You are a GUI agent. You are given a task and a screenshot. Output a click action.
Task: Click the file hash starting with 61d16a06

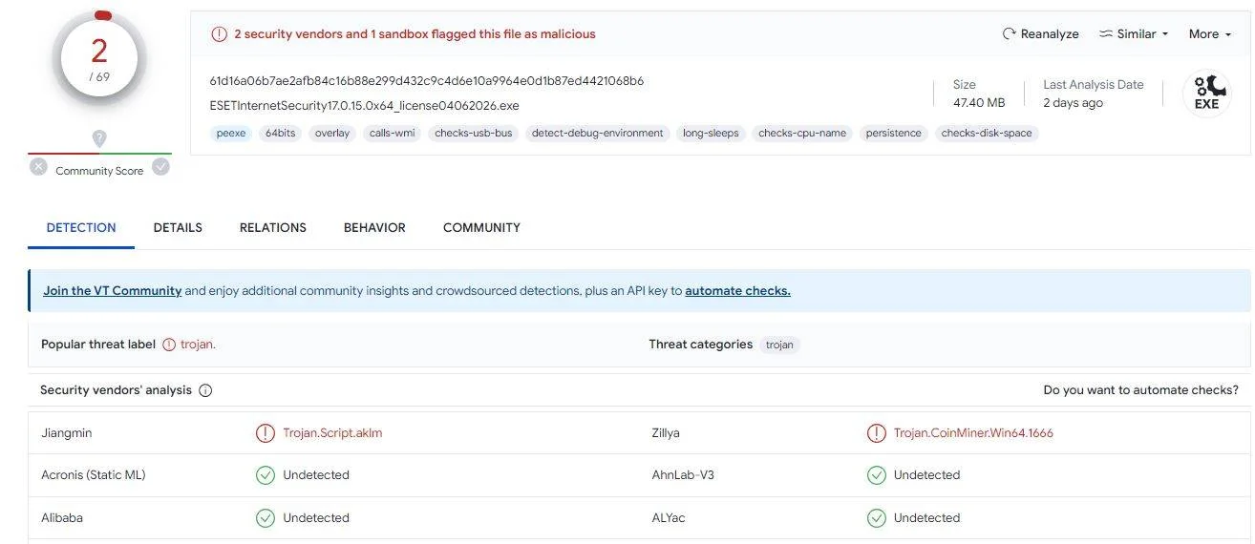point(427,80)
